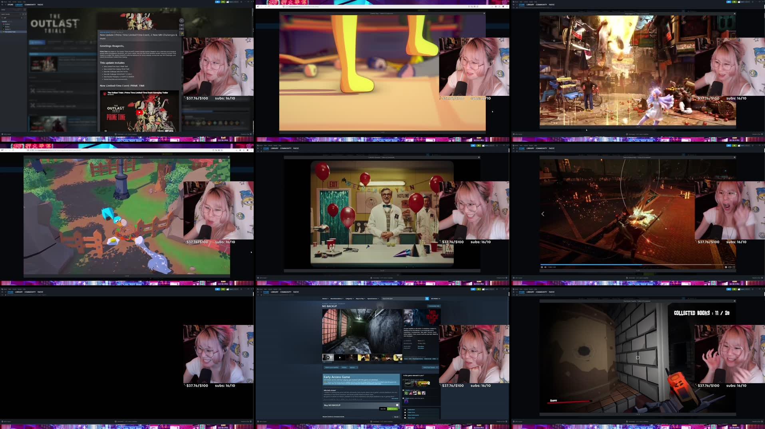Show previous media with left arrow on arena video
Screen dimensions: 765x429
tap(542, 214)
